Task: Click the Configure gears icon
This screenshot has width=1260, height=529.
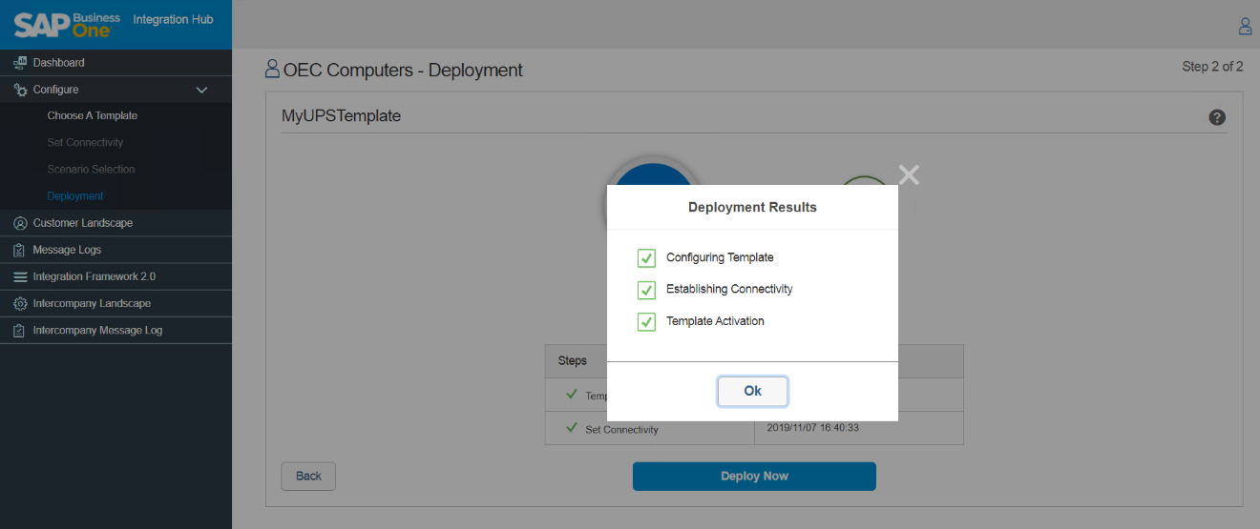Action: pos(20,90)
